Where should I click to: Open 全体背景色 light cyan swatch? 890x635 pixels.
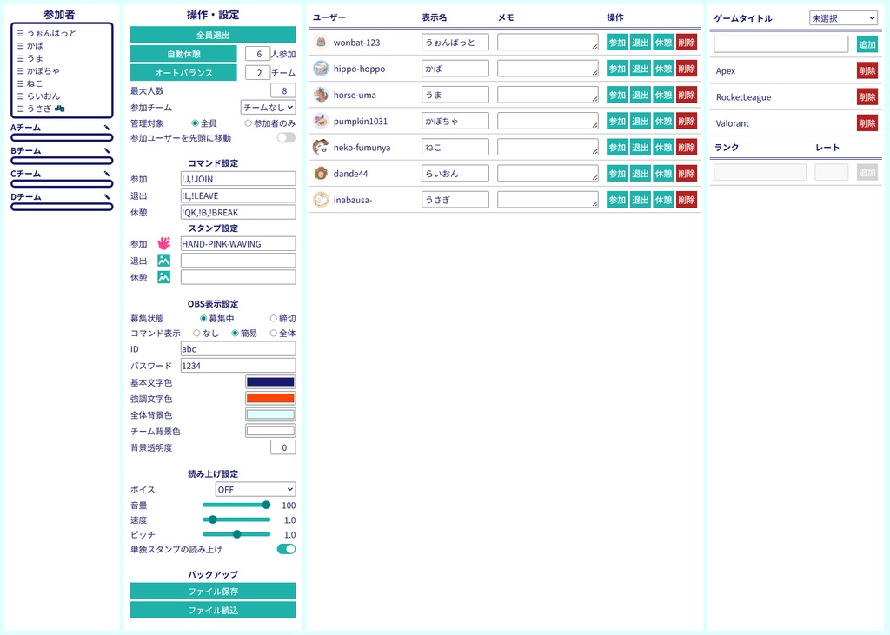[271, 414]
